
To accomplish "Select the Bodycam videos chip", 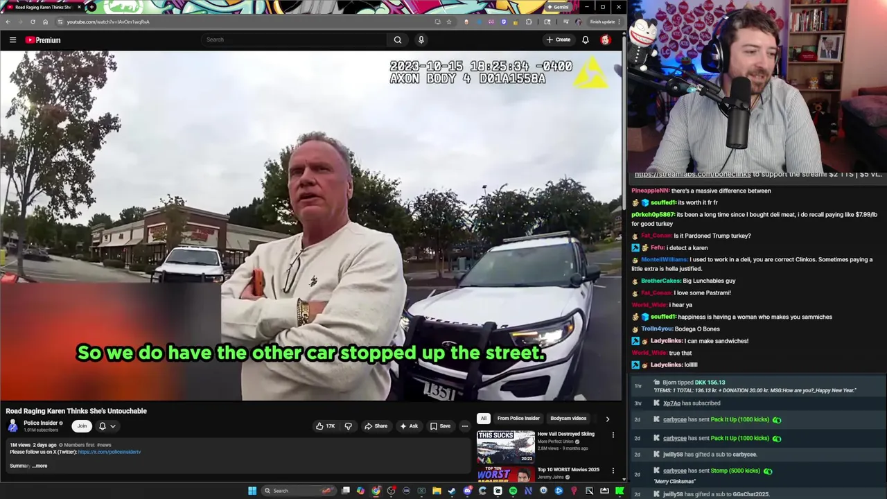I will [568, 419].
